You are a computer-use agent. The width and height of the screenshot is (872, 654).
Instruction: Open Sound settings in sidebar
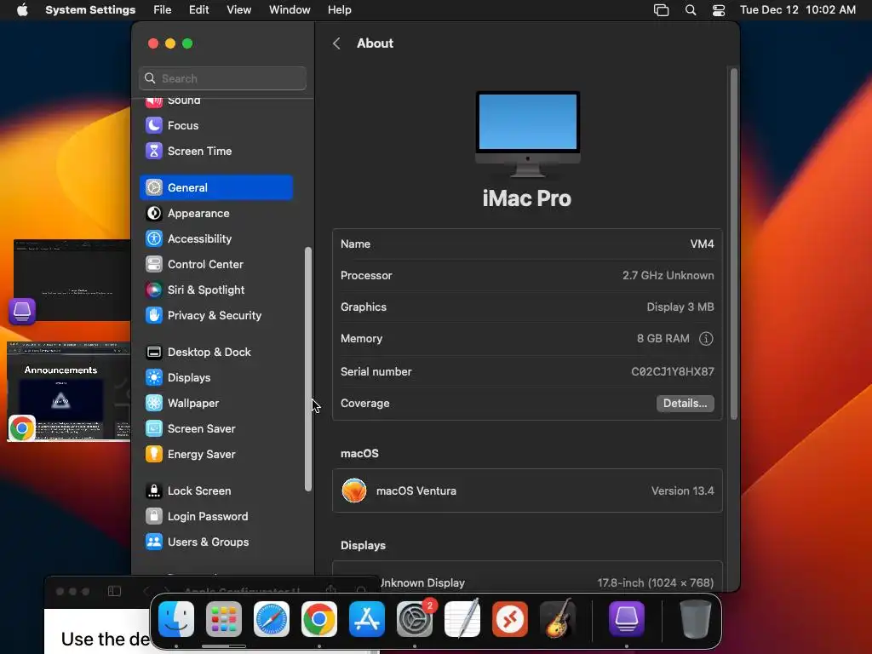[x=215, y=101]
